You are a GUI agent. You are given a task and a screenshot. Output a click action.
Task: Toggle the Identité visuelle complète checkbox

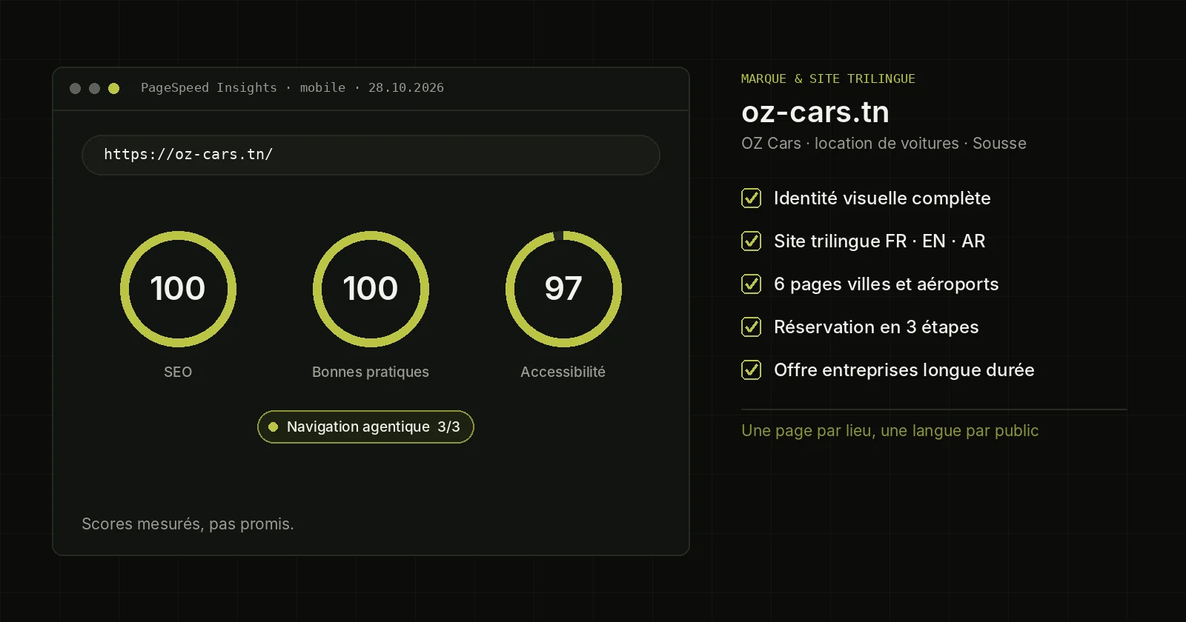(751, 198)
